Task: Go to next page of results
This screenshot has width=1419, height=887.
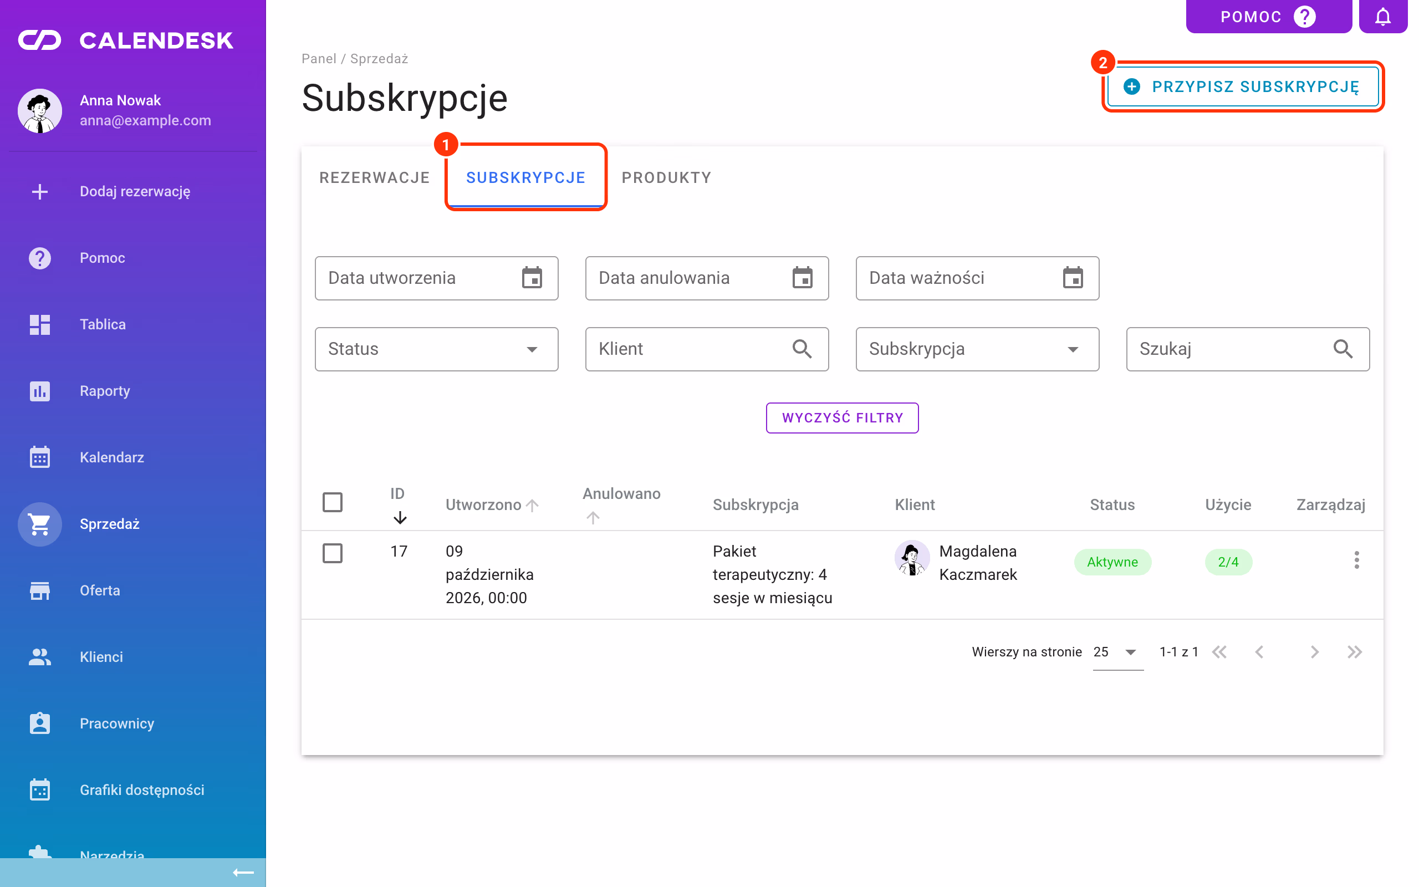Action: (x=1315, y=652)
